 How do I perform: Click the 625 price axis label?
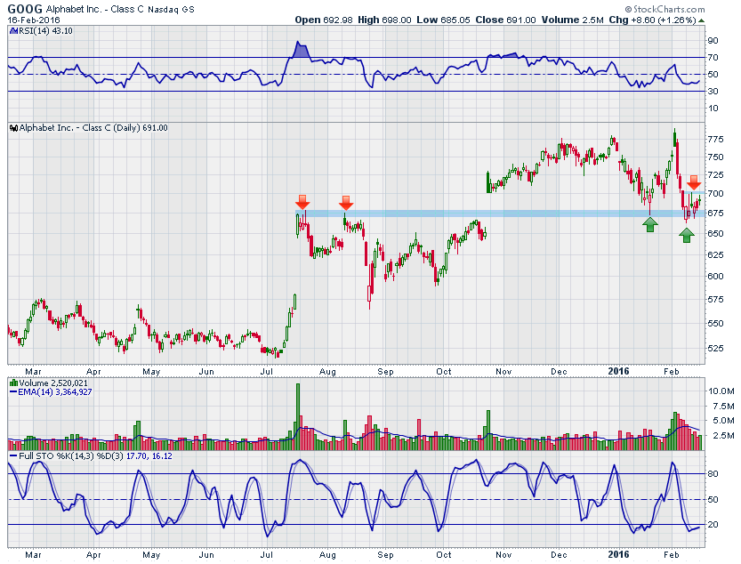click(x=715, y=254)
